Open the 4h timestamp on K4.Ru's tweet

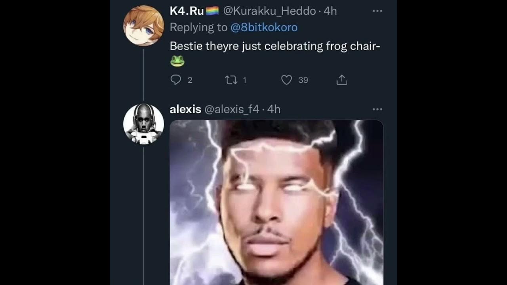click(x=330, y=11)
